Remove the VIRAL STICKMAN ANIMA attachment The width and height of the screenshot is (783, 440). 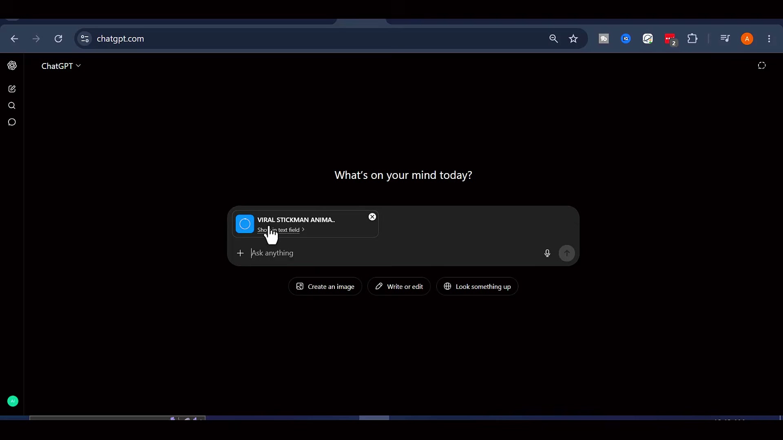coord(372,217)
